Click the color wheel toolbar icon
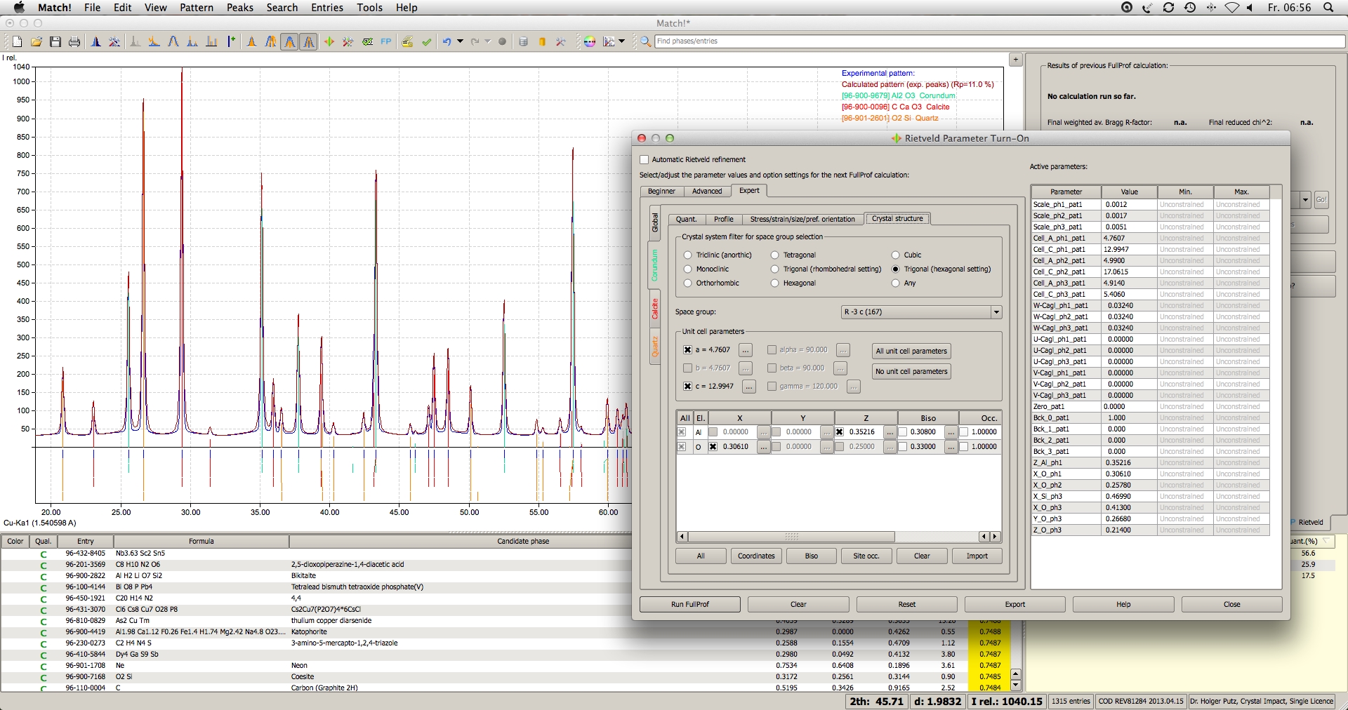The width and height of the screenshot is (1348, 710). coord(590,42)
